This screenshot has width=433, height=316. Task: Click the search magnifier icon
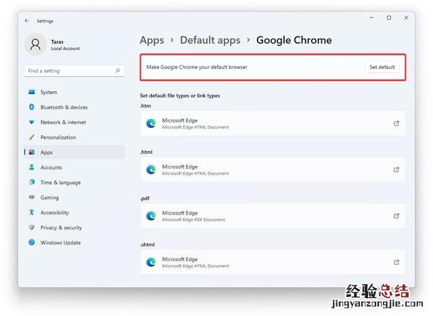coord(118,70)
